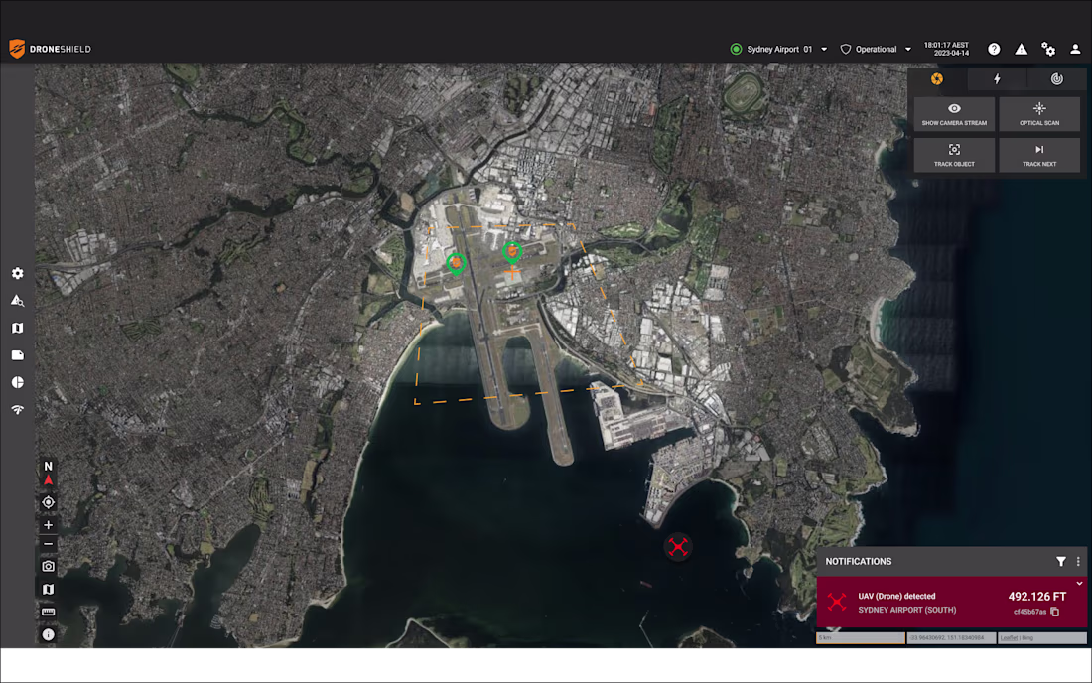The width and height of the screenshot is (1092, 683).
Task: Switch to the lightning bolt tab
Action: 998,78
